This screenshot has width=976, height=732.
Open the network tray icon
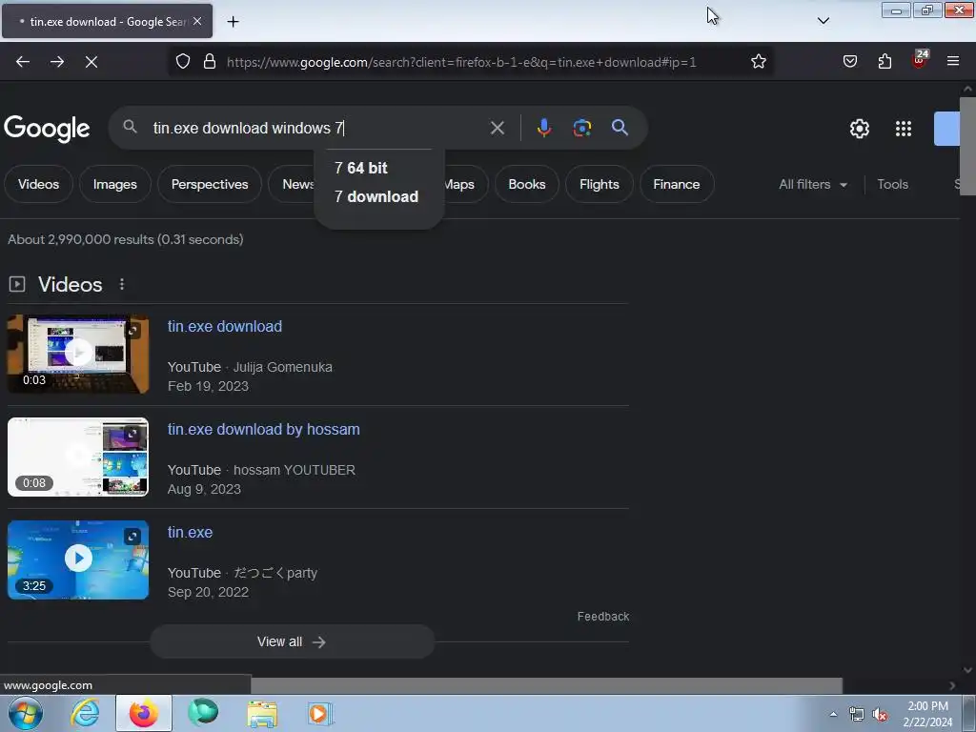click(857, 715)
